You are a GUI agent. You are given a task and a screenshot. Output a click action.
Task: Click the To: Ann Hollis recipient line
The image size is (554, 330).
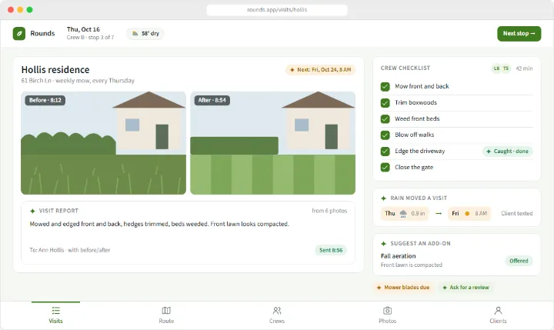point(70,250)
